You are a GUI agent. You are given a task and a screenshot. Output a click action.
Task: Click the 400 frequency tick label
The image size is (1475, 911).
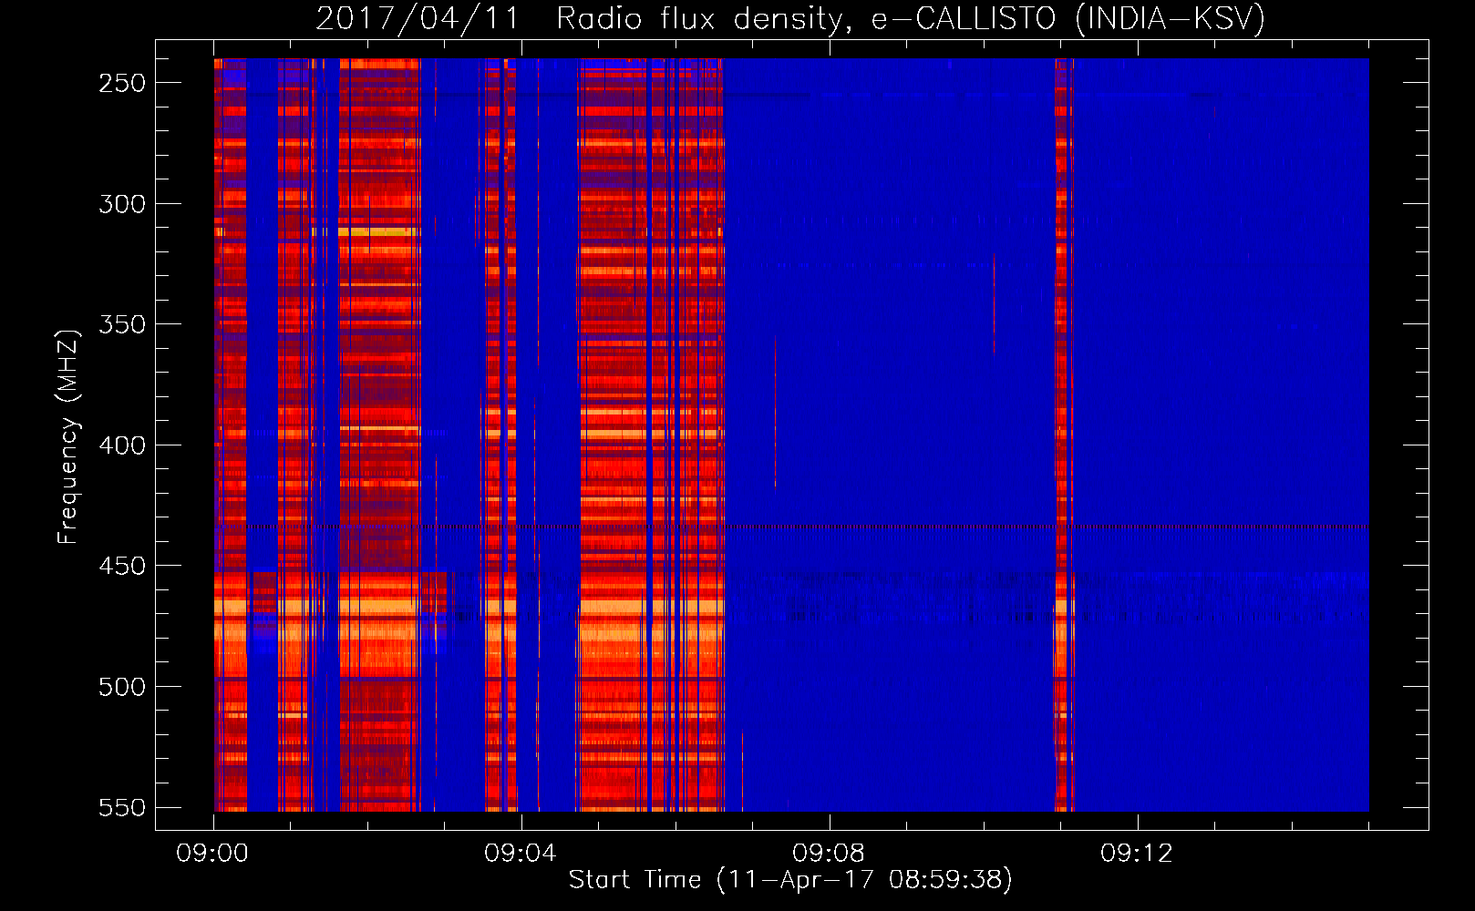[122, 445]
